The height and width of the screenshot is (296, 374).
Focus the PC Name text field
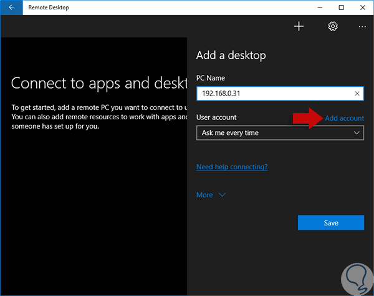tap(274, 94)
